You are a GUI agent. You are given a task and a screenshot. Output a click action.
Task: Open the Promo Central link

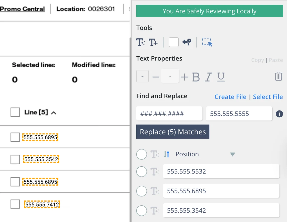pyautogui.click(x=22, y=9)
